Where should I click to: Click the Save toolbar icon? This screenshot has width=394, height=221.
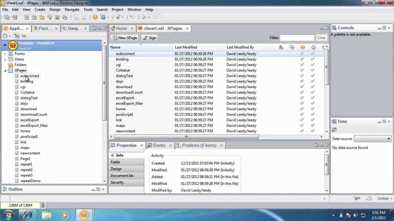click(76, 17)
